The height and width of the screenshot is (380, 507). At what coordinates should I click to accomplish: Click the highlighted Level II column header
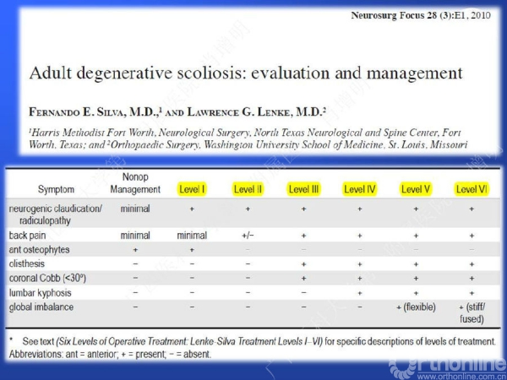[248, 189]
